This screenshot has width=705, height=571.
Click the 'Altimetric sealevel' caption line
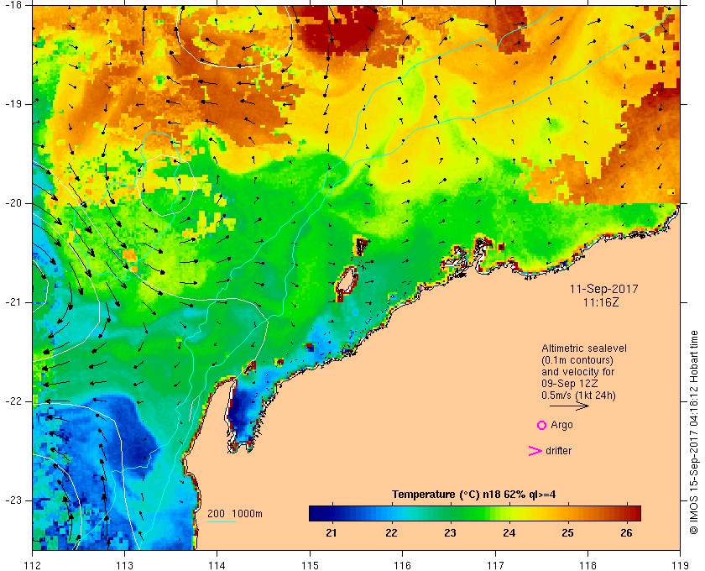point(583,348)
